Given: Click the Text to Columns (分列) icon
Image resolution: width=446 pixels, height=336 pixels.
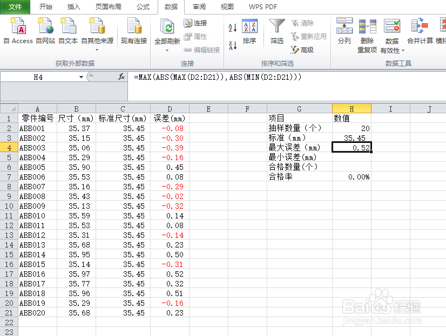Looking at the screenshot, I should click(344, 31).
